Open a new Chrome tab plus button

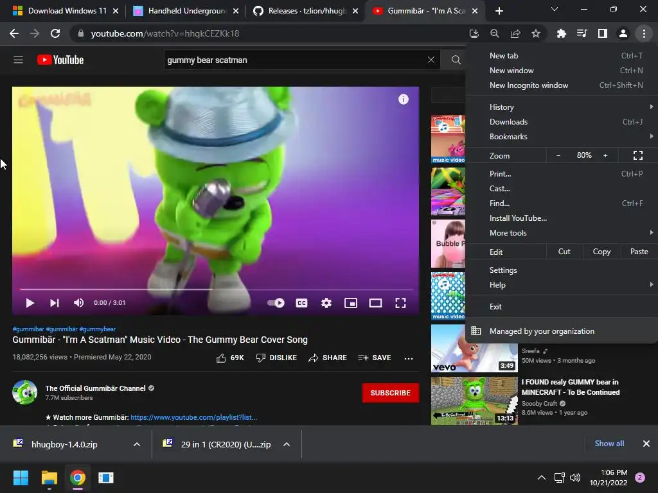click(x=499, y=11)
